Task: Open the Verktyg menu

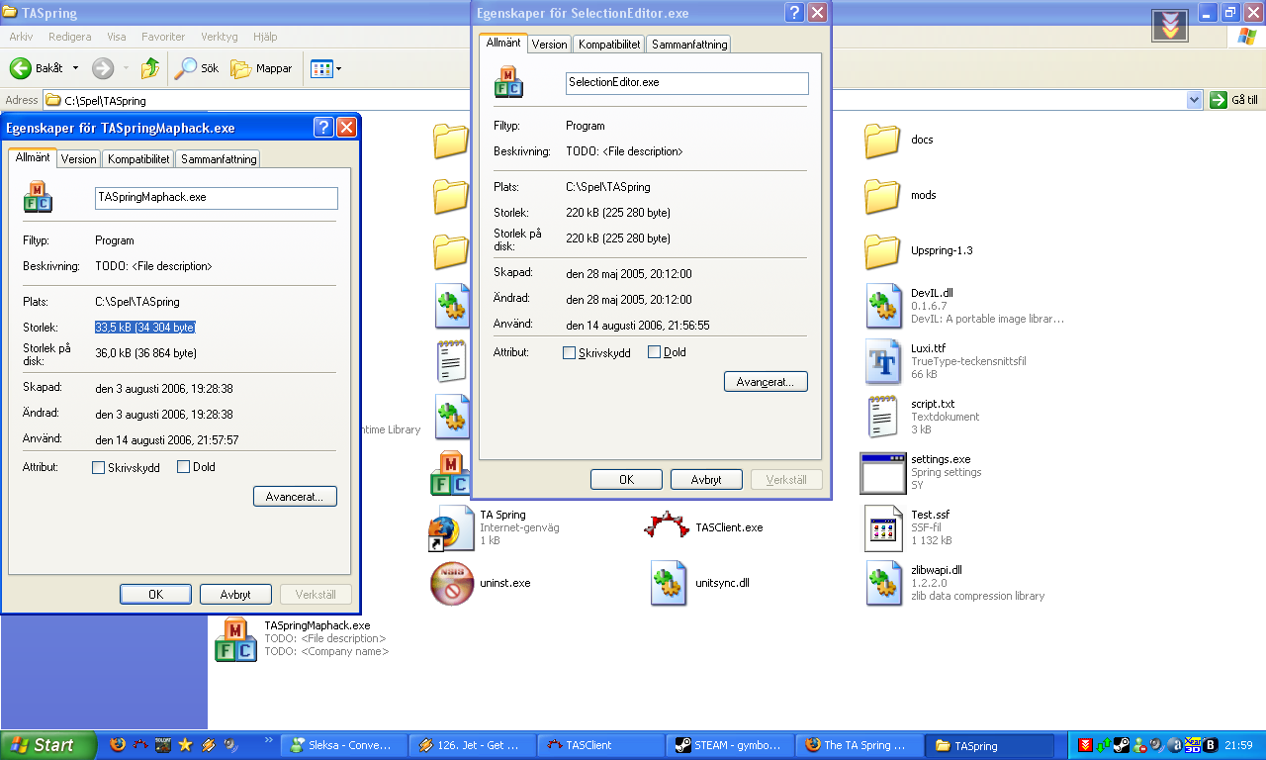Action: (x=220, y=37)
